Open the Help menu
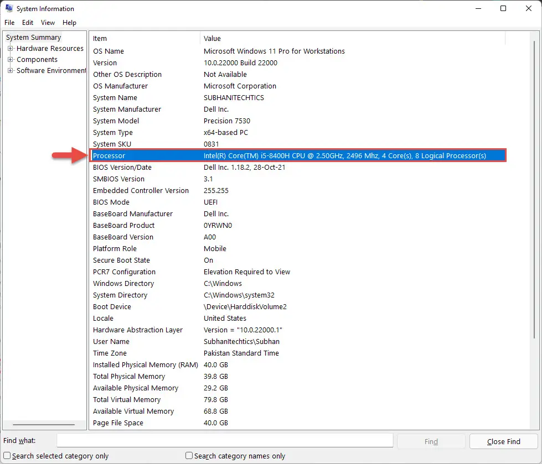 point(69,23)
